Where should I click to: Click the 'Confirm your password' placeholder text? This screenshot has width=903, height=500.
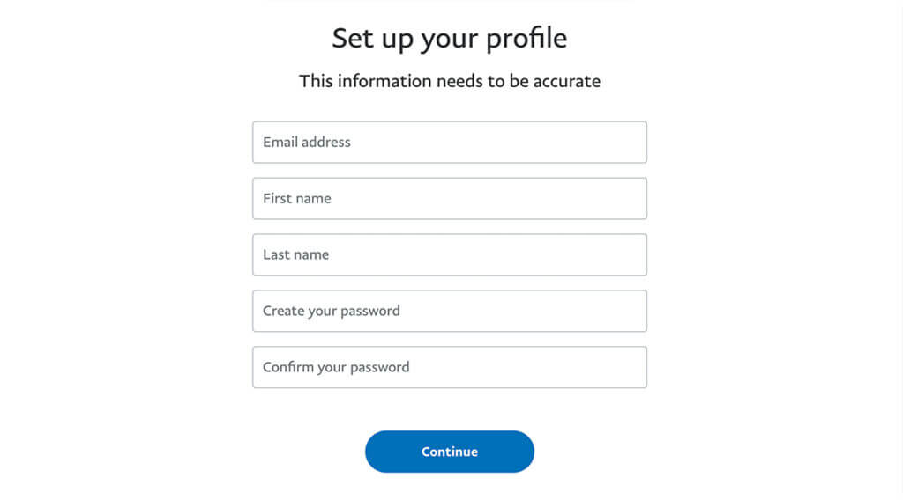pos(336,368)
